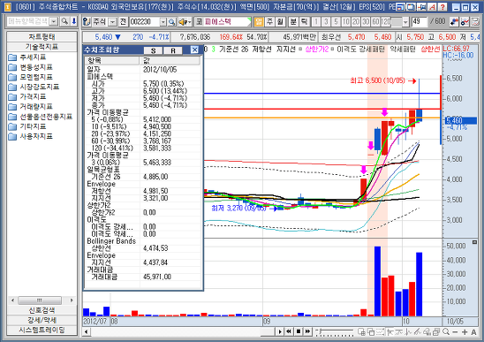Open the interval dropdown left of 49
Image resolution: width=484 pixels, height=342 pixels.
pyautogui.click(x=405, y=22)
